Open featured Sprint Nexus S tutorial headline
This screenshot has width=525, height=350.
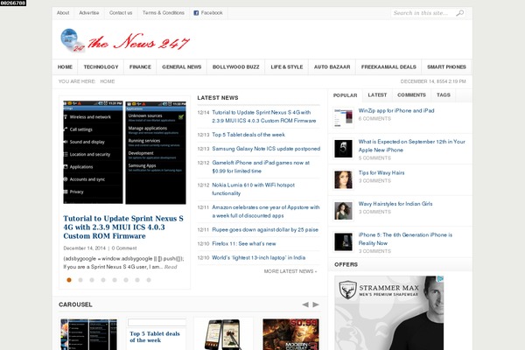[x=123, y=227]
